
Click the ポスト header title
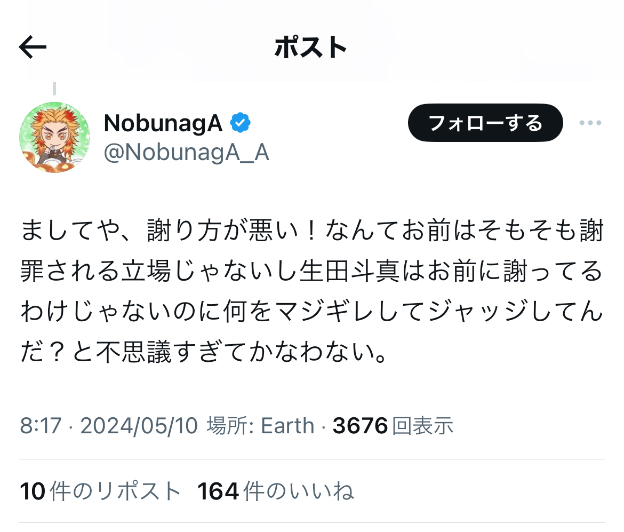coord(311,47)
